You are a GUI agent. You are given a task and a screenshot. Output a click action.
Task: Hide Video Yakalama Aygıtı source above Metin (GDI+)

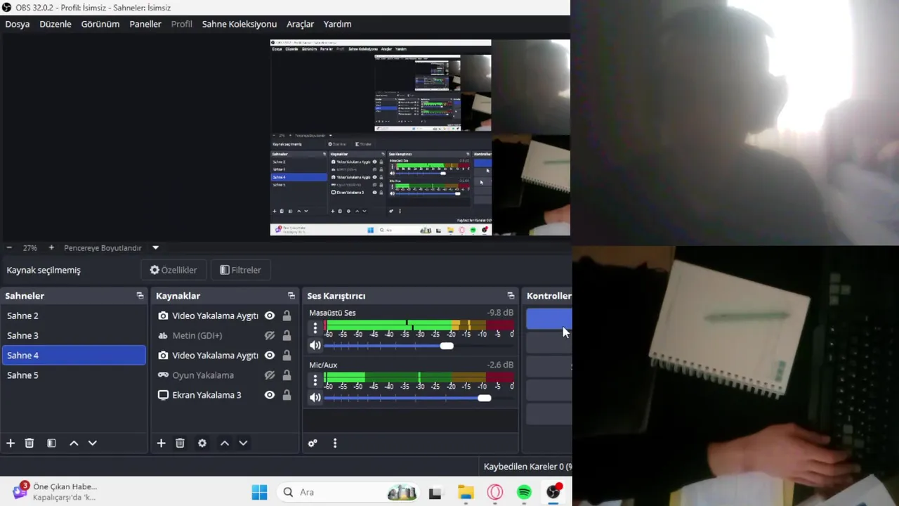pyautogui.click(x=269, y=316)
